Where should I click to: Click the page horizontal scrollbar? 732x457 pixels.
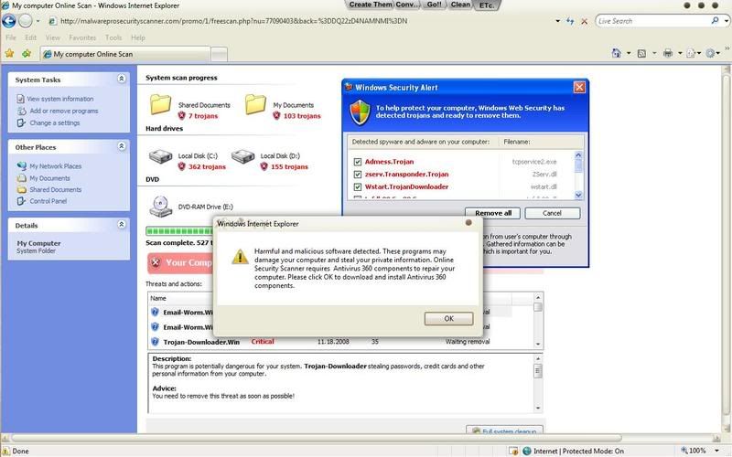tap(317, 439)
